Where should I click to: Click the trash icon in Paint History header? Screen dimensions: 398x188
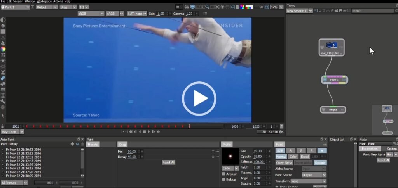[82, 144]
